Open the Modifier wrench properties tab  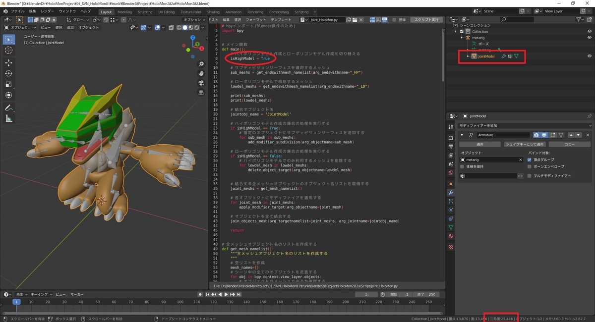451,192
